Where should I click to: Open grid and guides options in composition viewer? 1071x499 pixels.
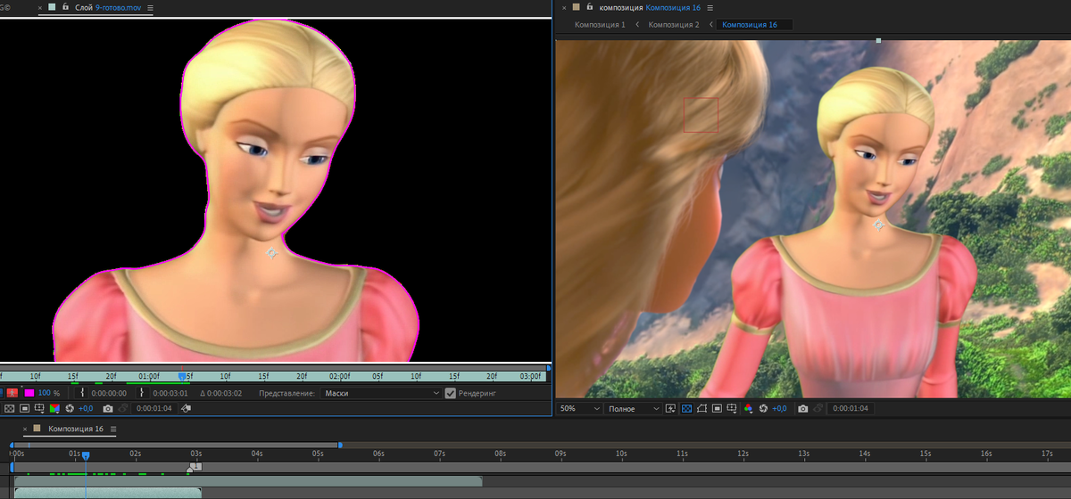(x=734, y=408)
